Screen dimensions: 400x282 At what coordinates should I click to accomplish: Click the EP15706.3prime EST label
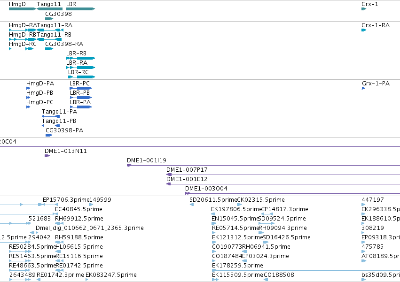(66, 200)
